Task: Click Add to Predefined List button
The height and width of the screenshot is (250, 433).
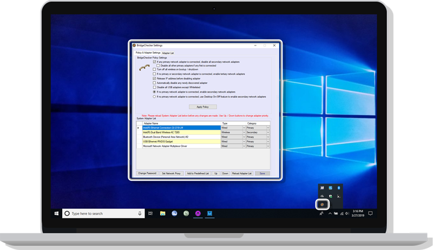Action: 198,173
